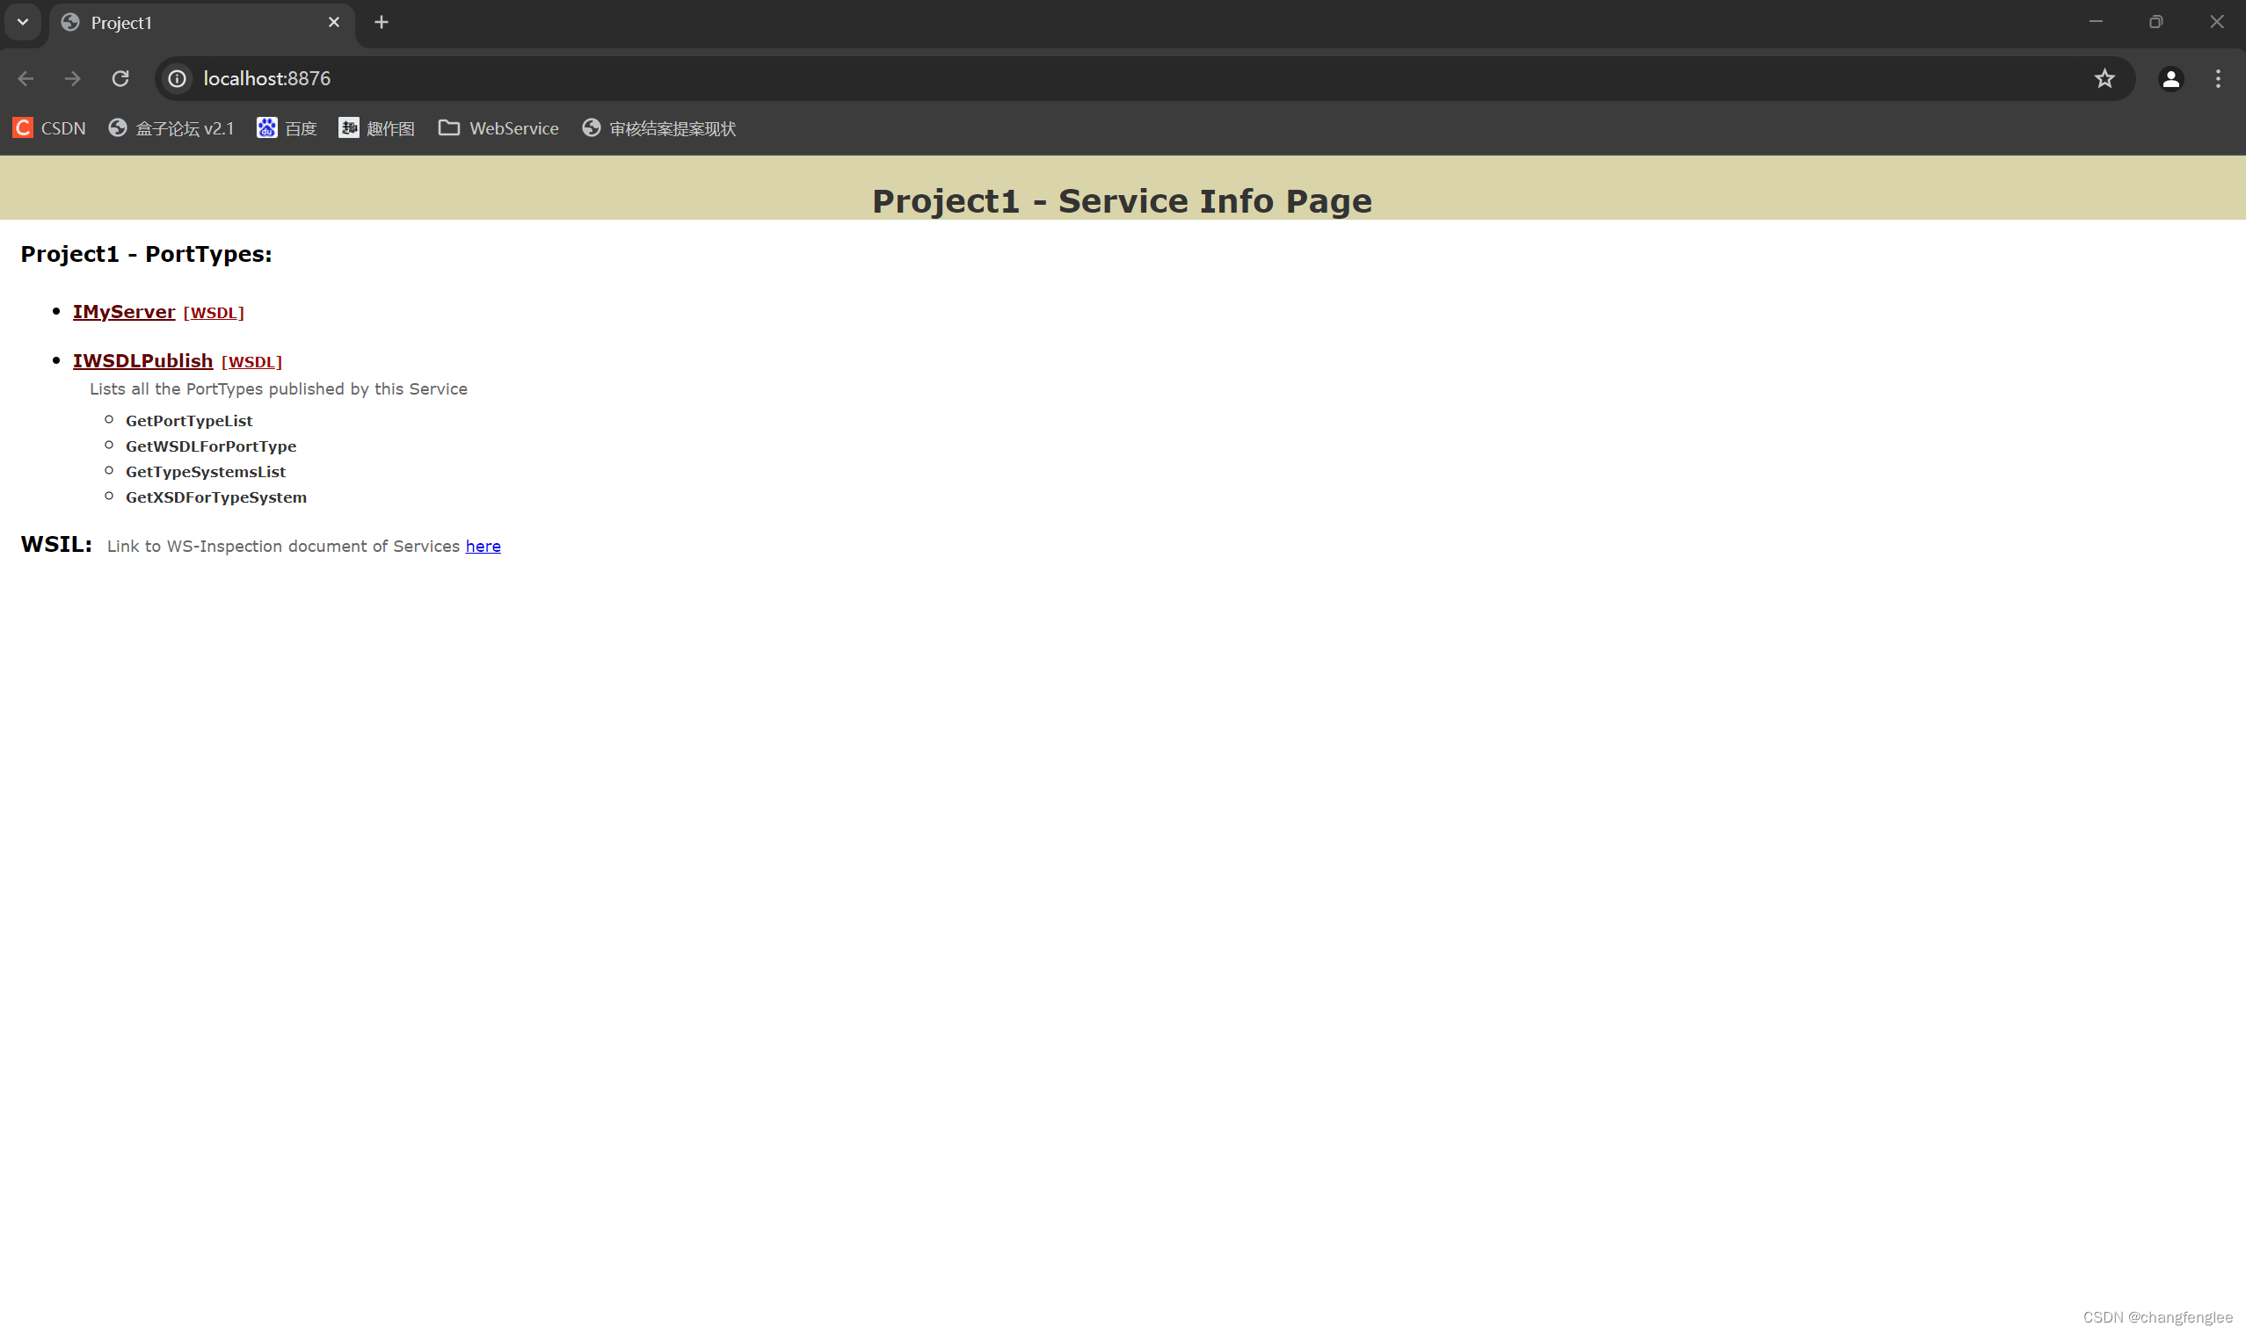Bookmark this page with the star icon
Screen dimensions: 2246x1334
click(2104, 79)
